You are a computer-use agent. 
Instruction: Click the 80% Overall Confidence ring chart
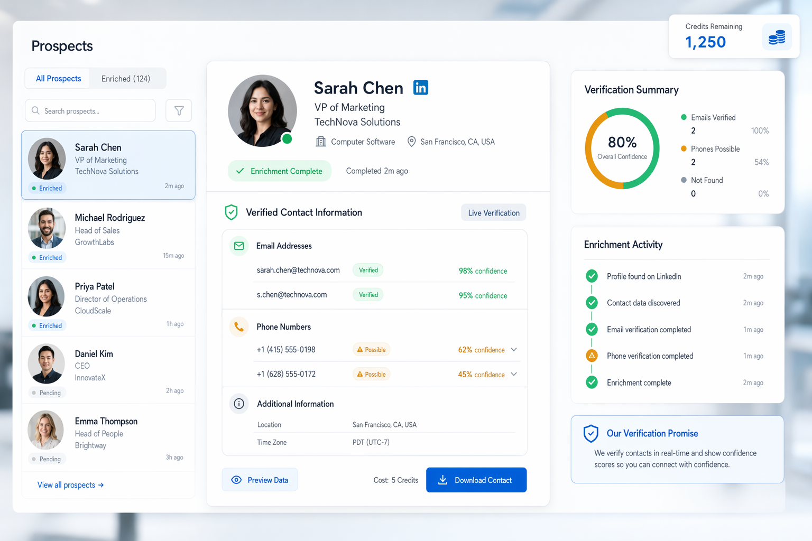[622, 148]
